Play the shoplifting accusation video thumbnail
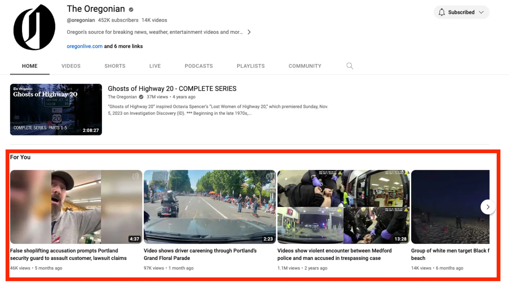509x286 pixels. click(x=76, y=207)
